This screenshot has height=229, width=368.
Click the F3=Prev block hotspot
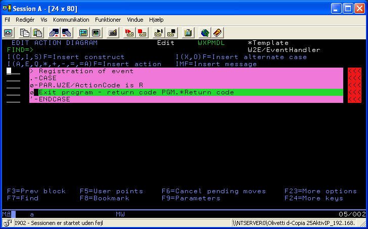36,191
